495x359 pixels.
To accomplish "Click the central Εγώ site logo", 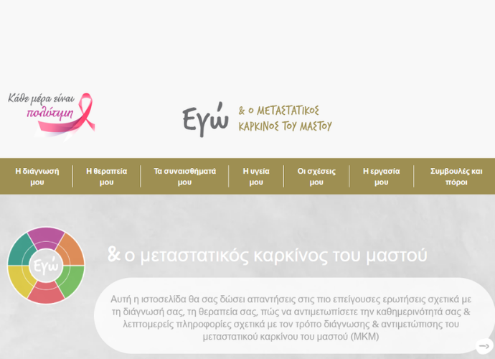I will pos(205,119).
